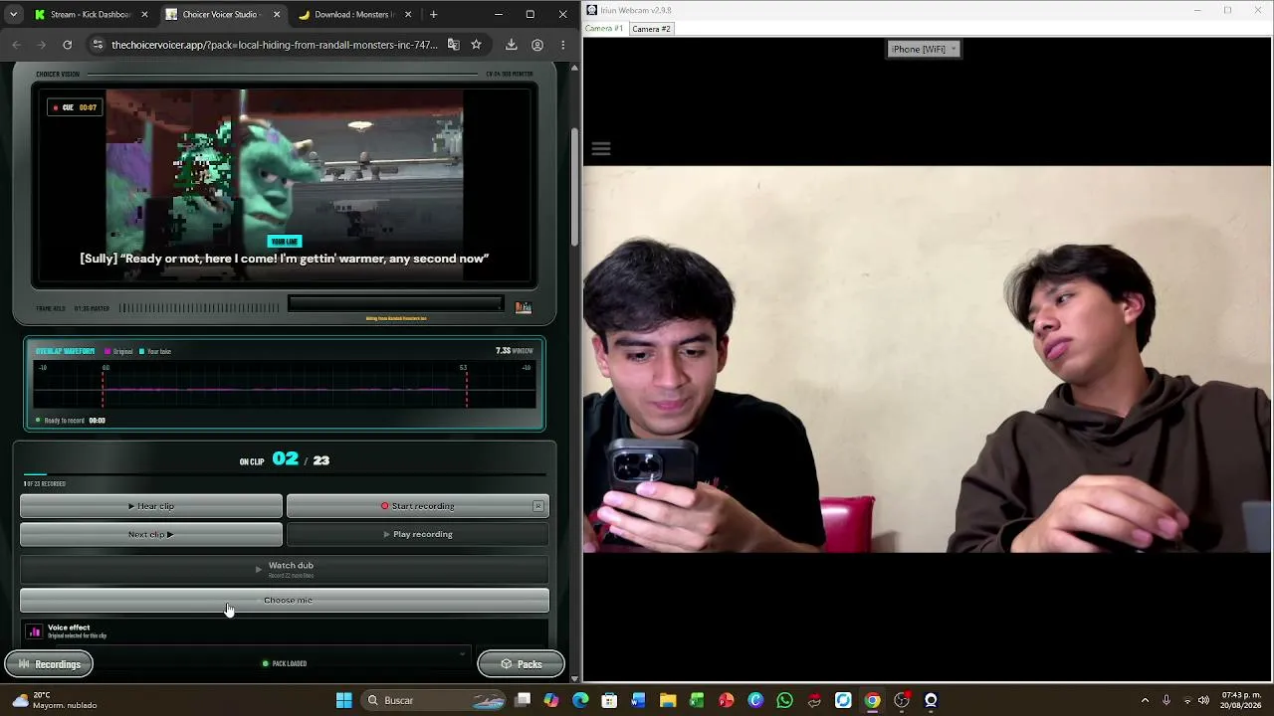Switch to Camera #2 tab in Iriun Webcam
The height and width of the screenshot is (716, 1274).
pyautogui.click(x=652, y=29)
